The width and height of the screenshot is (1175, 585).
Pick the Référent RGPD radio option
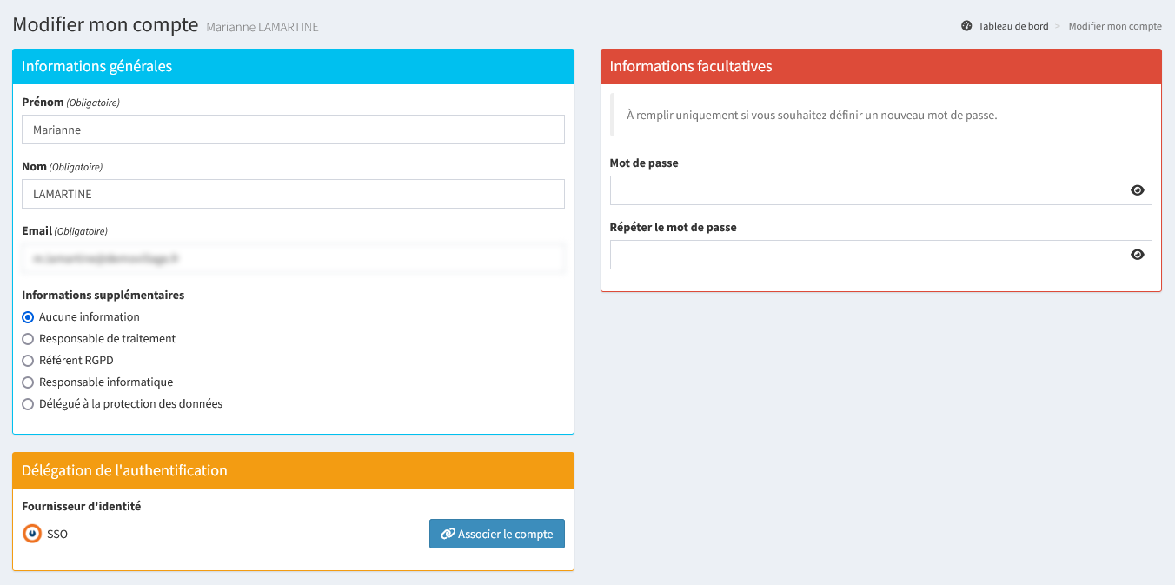coord(28,361)
